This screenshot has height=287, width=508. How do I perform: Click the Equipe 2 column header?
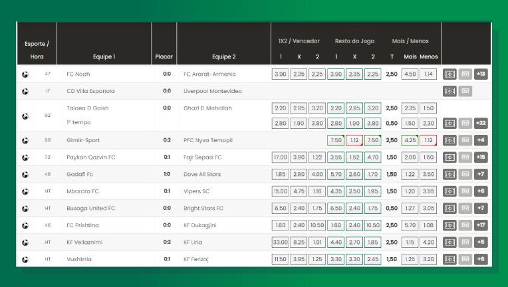coord(224,56)
